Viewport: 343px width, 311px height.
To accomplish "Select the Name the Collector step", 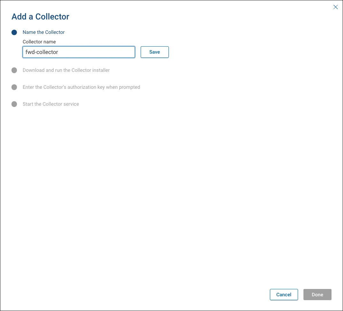I will click(43, 32).
